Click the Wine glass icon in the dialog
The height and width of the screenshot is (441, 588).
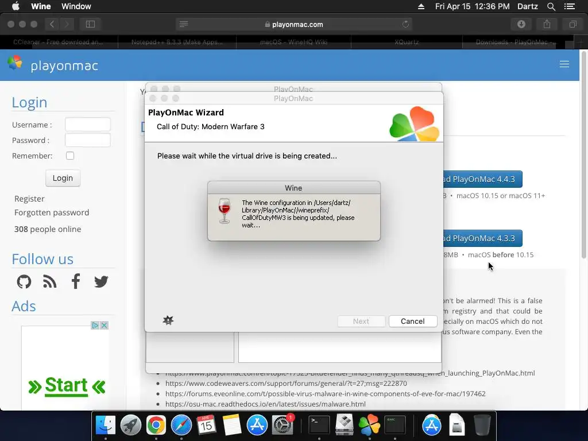pyautogui.click(x=225, y=211)
